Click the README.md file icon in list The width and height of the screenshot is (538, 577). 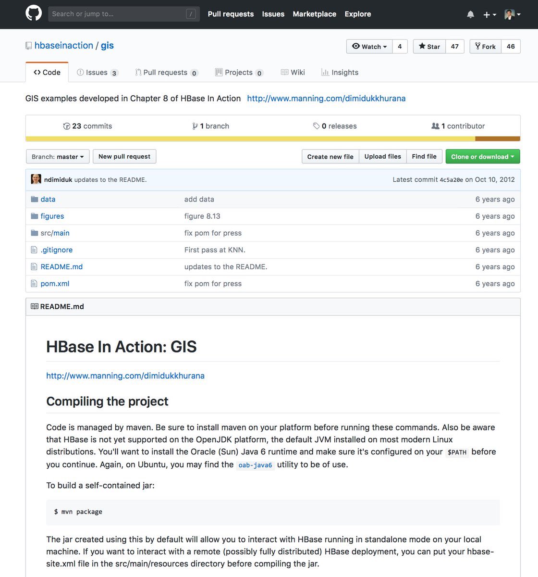click(34, 266)
